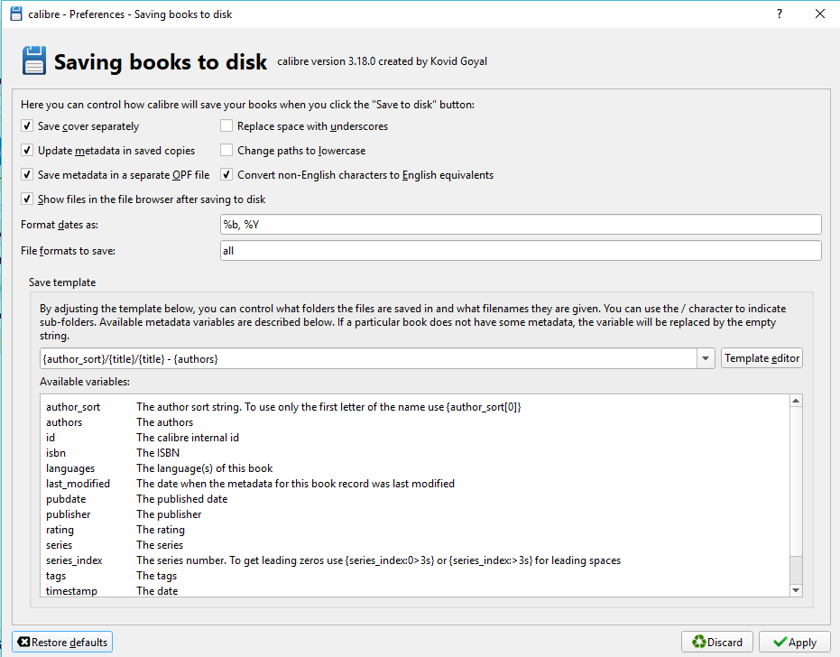840x657 pixels.
Task: Open the help question mark button
Action: coord(779,14)
